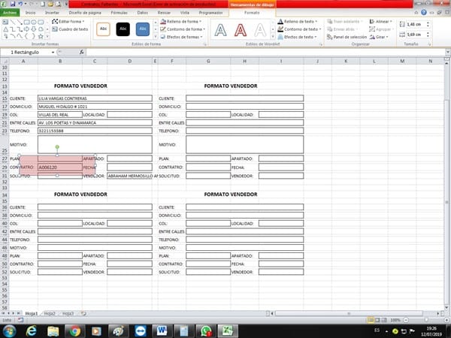The width and height of the screenshot is (451, 338).
Task: Expand the formula bar
Action: 447,53
